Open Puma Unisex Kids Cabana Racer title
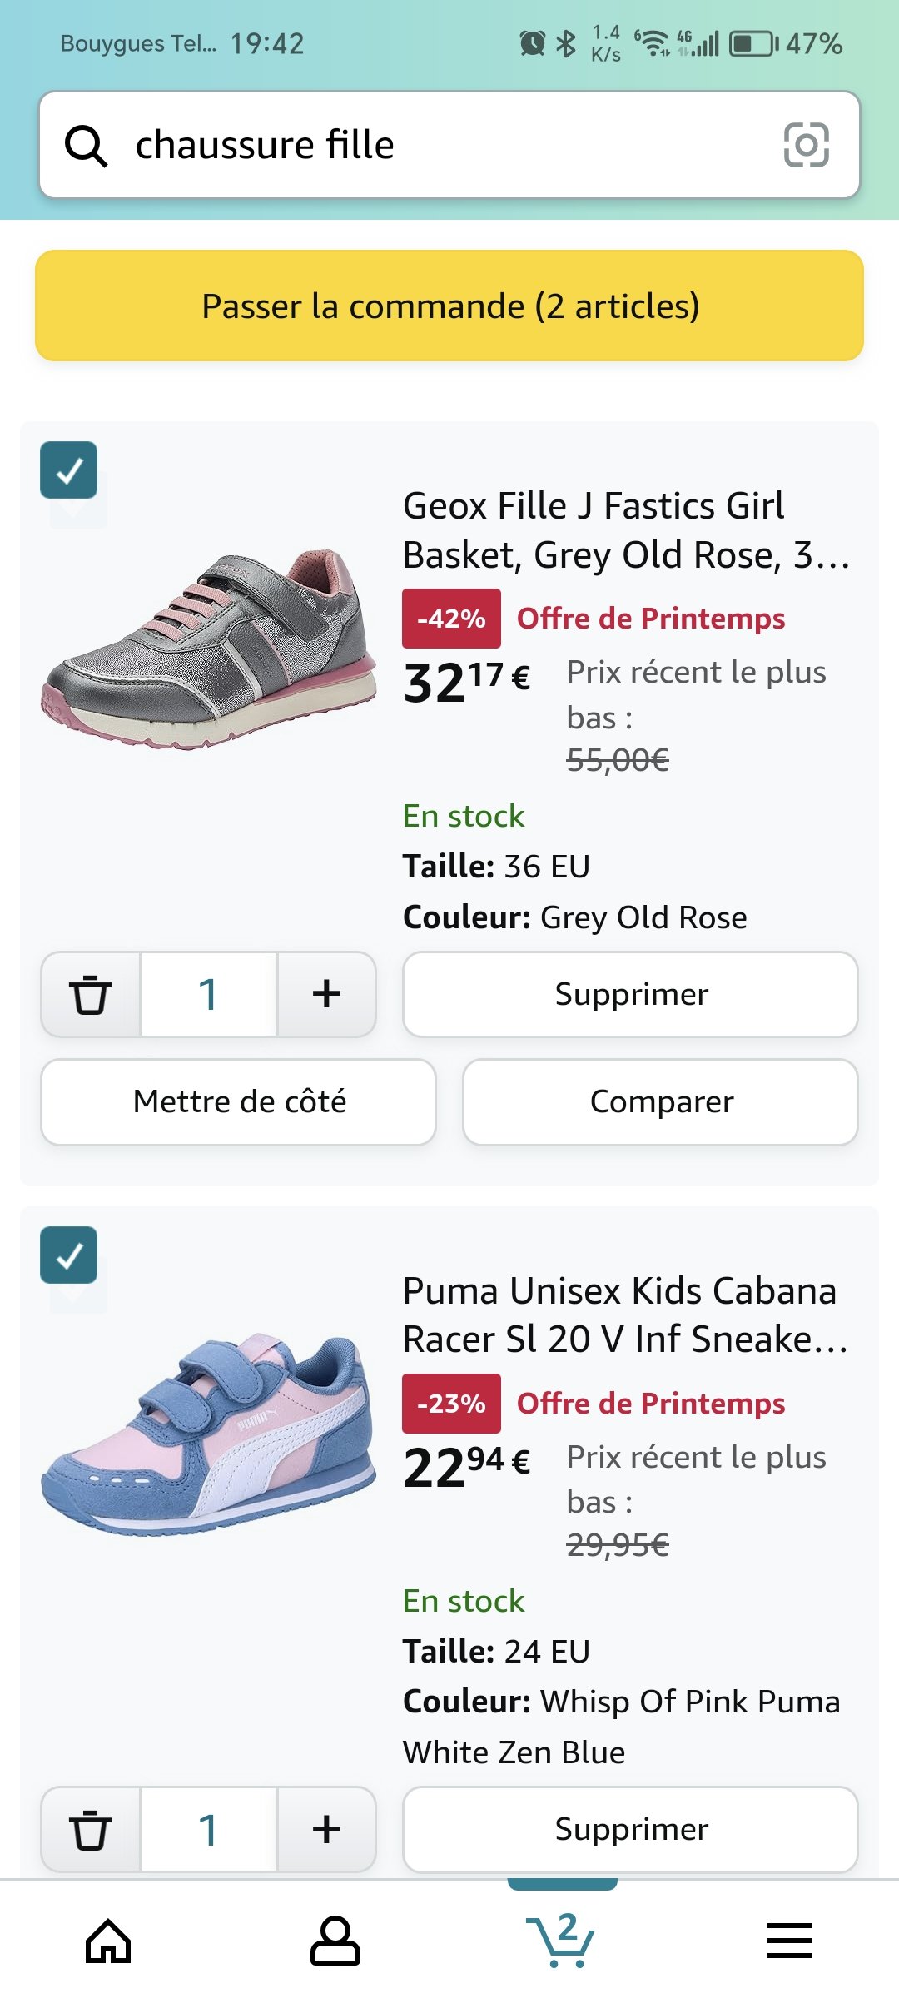This screenshot has width=899, height=1998. (x=624, y=1315)
